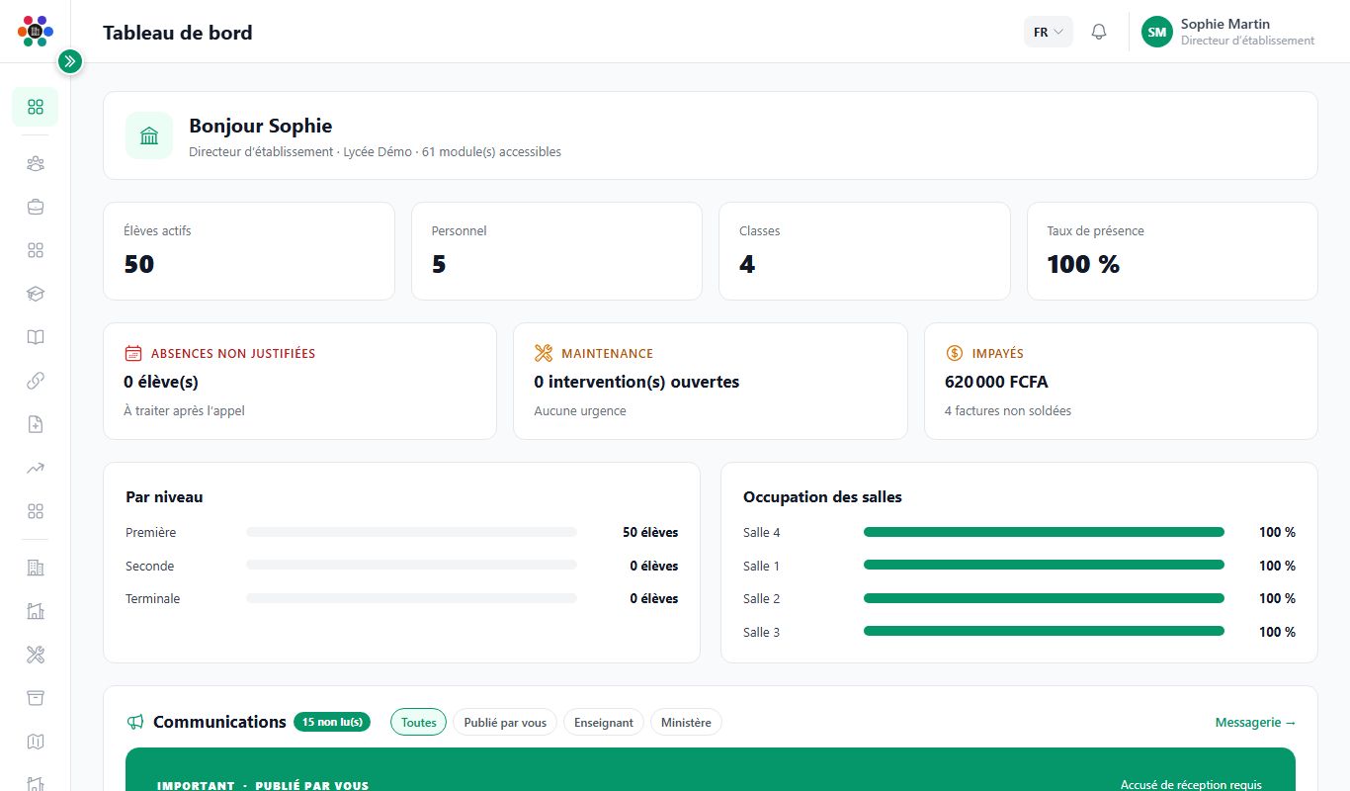This screenshot has height=791, width=1350.
Task: Select the briefcase icon in sidebar
Action: pos(36,207)
